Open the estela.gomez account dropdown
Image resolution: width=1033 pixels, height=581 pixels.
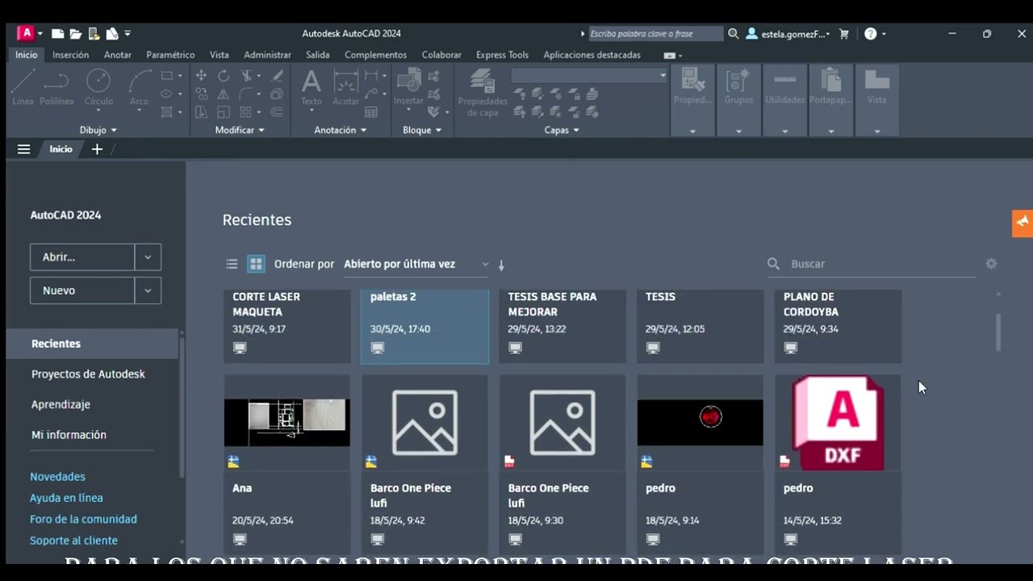(x=788, y=34)
